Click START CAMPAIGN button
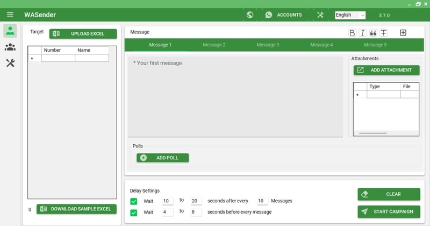Image resolution: width=430 pixels, height=226 pixels. click(x=389, y=211)
